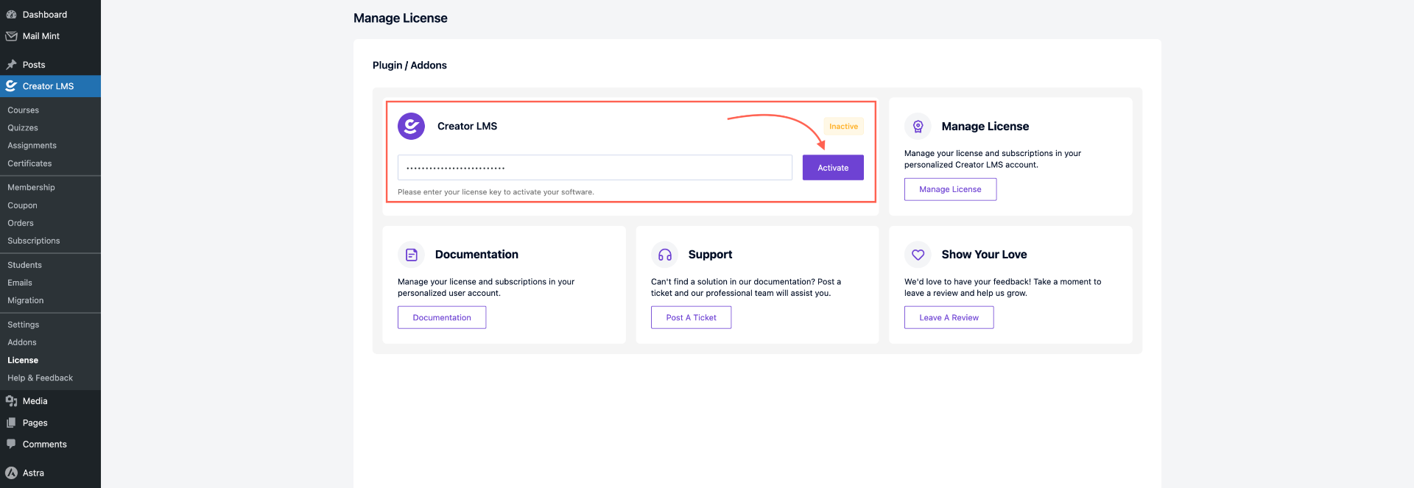Screen dimensions: 1414x488
Task: Click the Dashboard gauge icon in sidebar
Action: 11,15
